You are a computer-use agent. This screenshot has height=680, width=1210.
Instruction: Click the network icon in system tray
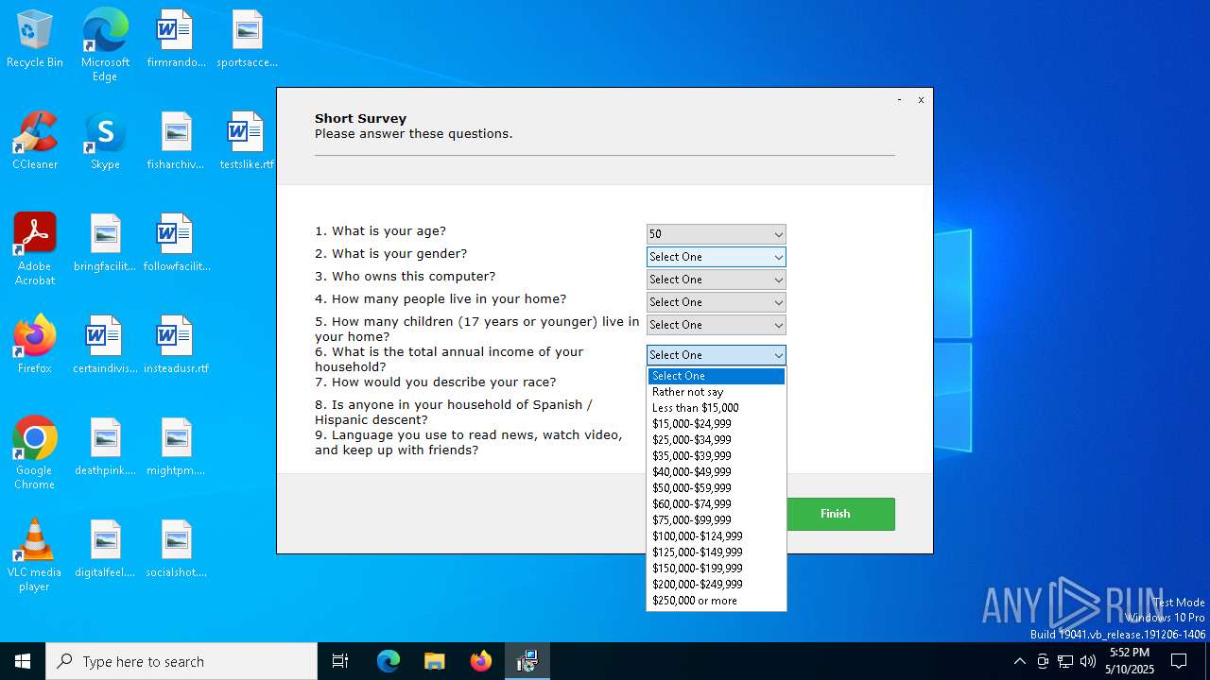(1065, 661)
